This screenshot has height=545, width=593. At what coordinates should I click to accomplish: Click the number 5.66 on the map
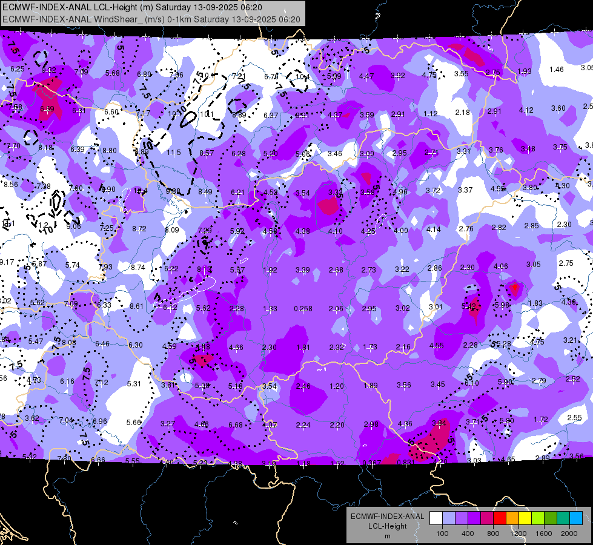(x=133, y=422)
